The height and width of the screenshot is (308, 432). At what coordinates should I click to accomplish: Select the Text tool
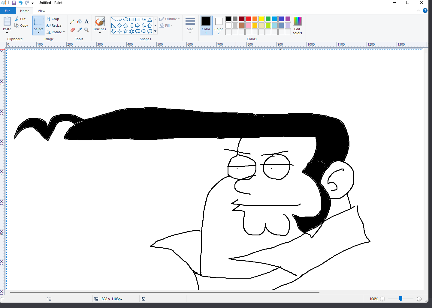[x=86, y=22]
